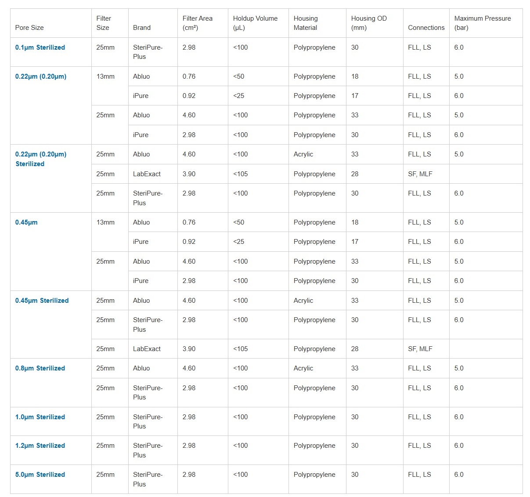Select the plain 0.45µm pore size link
The image size is (530, 497).
point(26,222)
